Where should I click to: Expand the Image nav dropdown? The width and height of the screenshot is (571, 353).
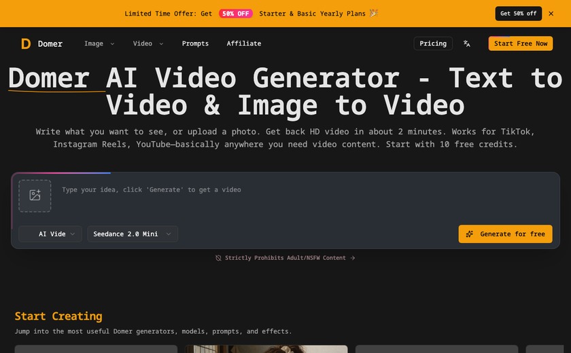(99, 43)
